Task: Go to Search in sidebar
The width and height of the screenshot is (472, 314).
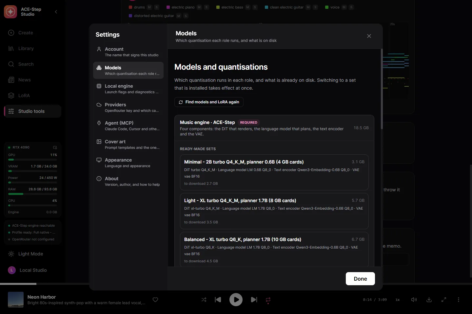Action: click(32, 64)
